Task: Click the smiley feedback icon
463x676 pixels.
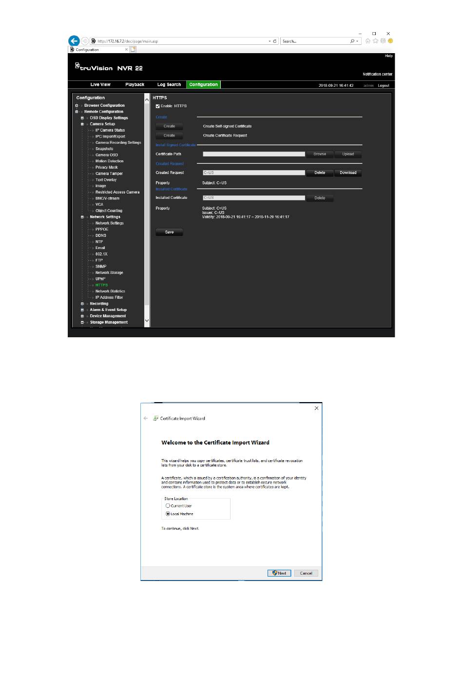Action: click(x=390, y=41)
